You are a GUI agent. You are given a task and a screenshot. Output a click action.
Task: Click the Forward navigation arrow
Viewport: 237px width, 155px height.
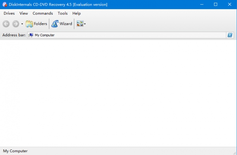click(x=16, y=24)
